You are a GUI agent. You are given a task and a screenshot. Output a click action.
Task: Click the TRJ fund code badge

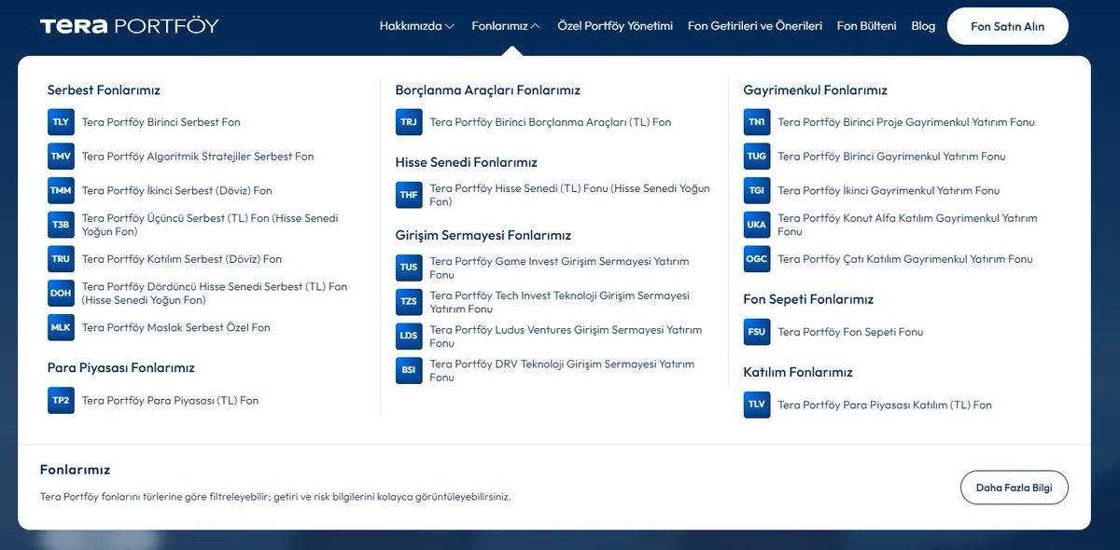pos(409,122)
